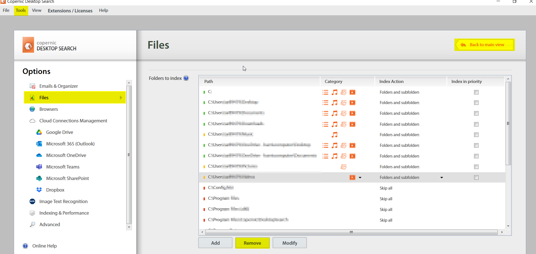Click the Advanced magnifier icon
Viewport: 536px width, 254px height.
pyautogui.click(x=32, y=224)
